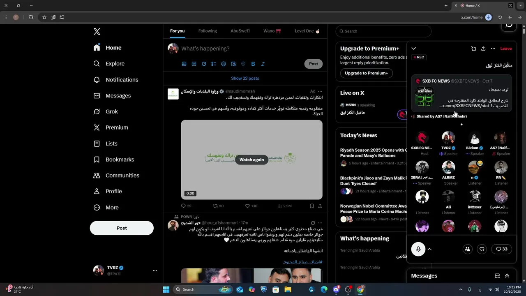Open Bookmarks in the sidebar

click(114, 160)
